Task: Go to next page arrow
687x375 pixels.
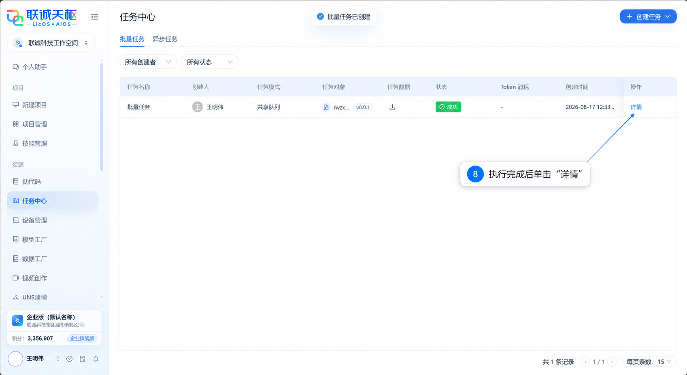Action: [x=612, y=362]
